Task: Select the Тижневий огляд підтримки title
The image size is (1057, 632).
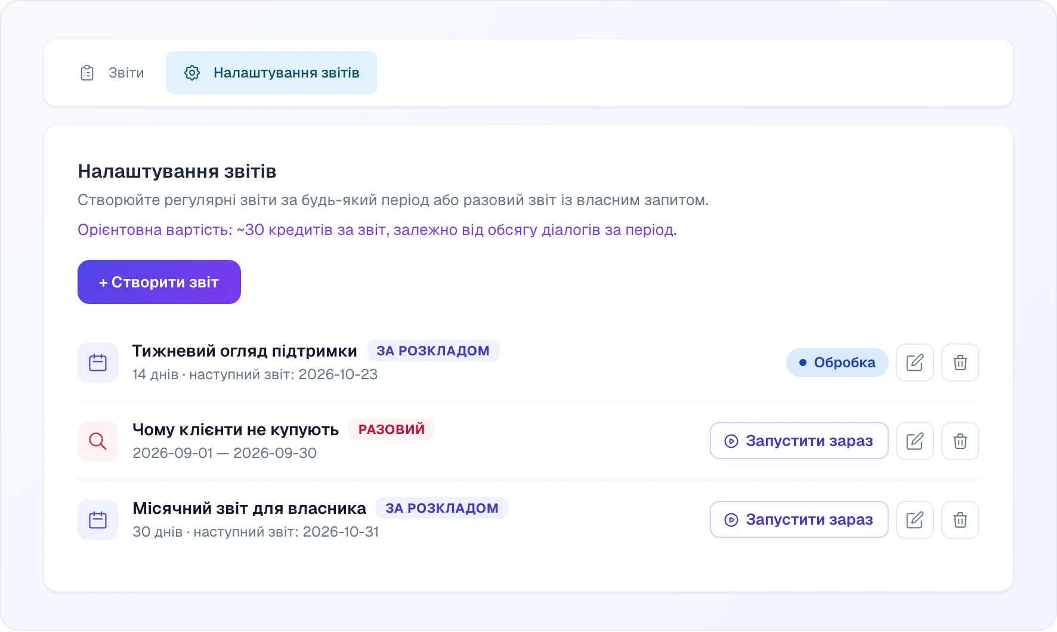Action: click(245, 351)
